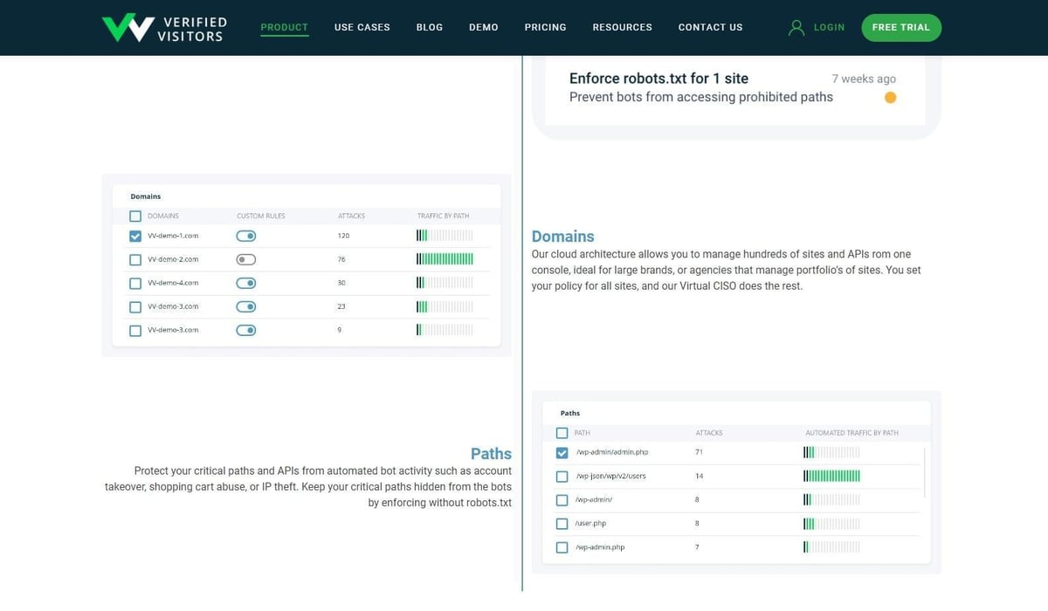This screenshot has width=1048, height=611.
Task: Check the VV-demo-4.com checkbox
Action: [135, 283]
